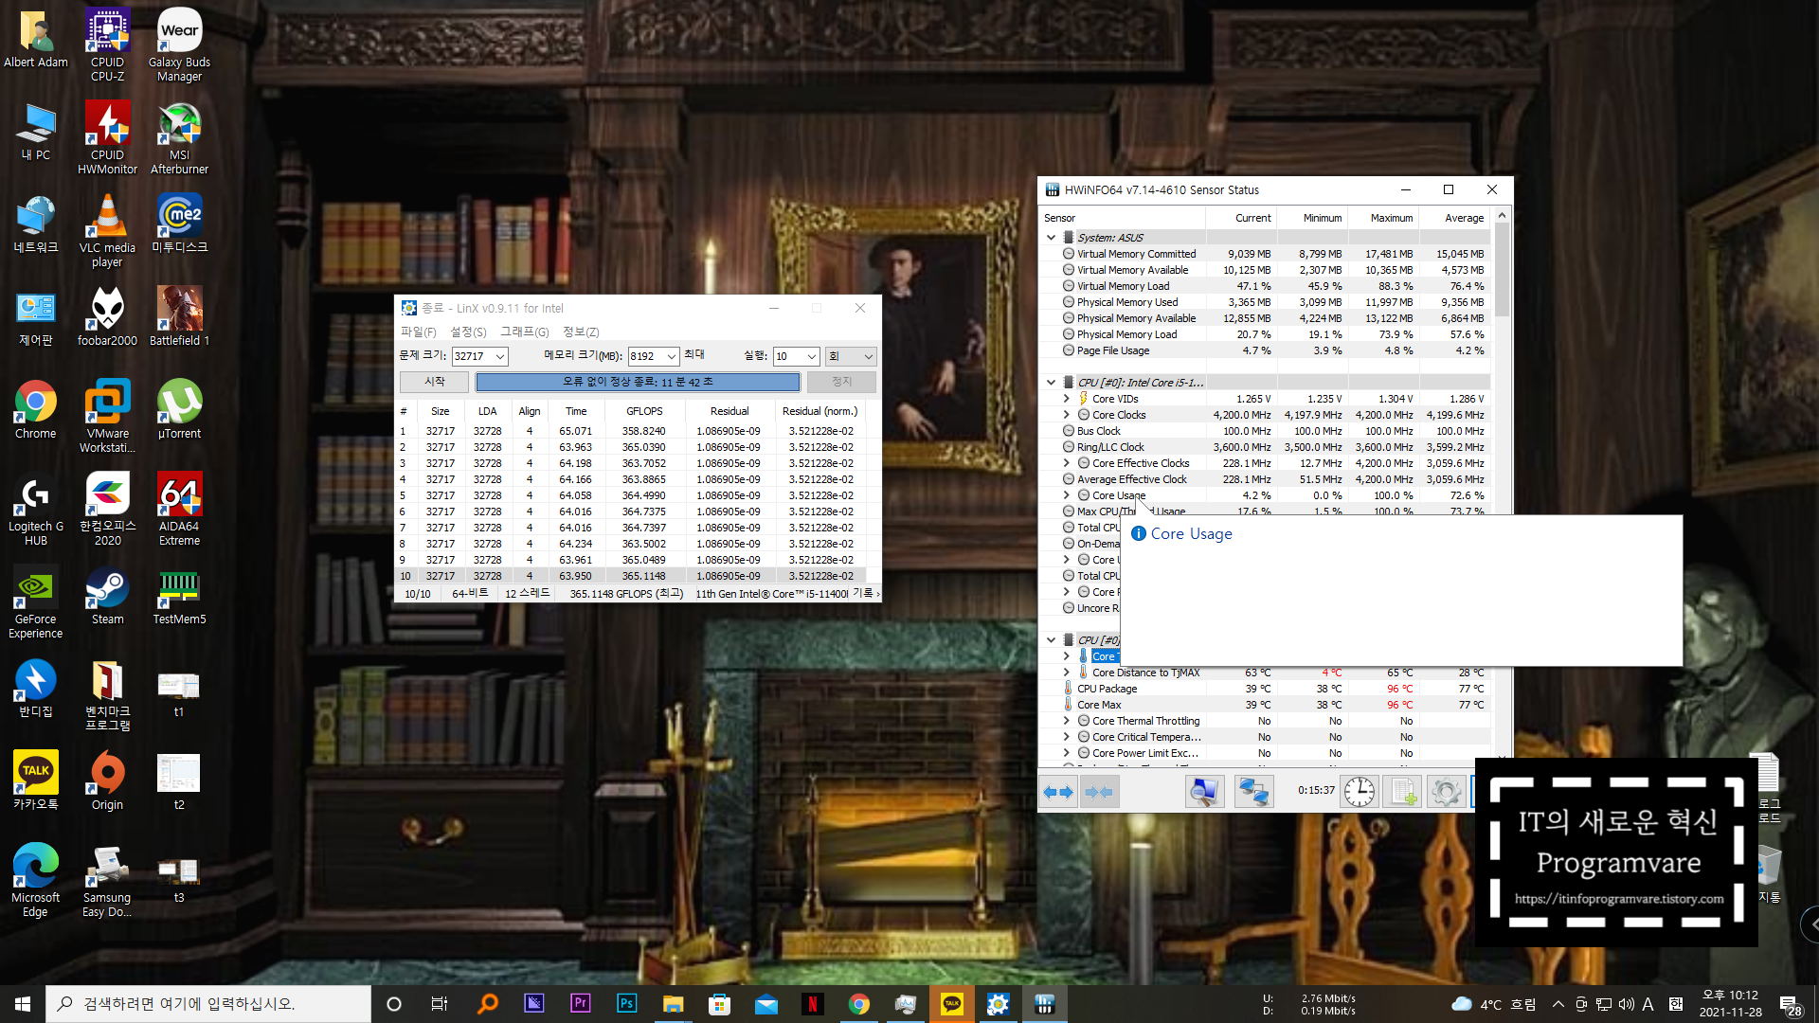Screen dimensions: 1819x1023
Task: Start logging with the sheet-plus icon
Action: coord(1403,792)
